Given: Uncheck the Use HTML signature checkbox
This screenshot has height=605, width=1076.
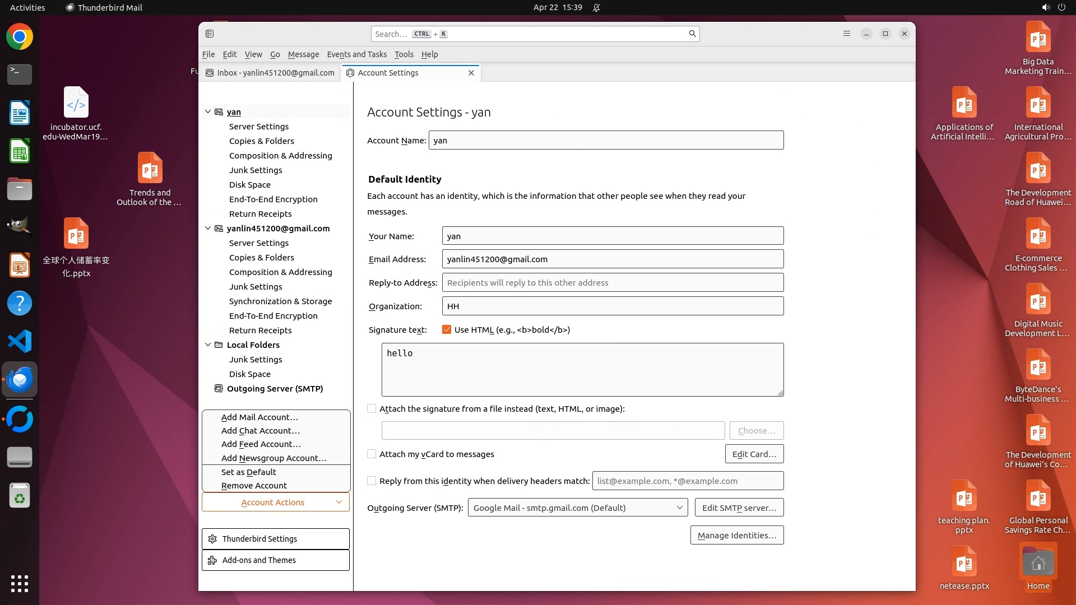Looking at the screenshot, I should click(447, 330).
